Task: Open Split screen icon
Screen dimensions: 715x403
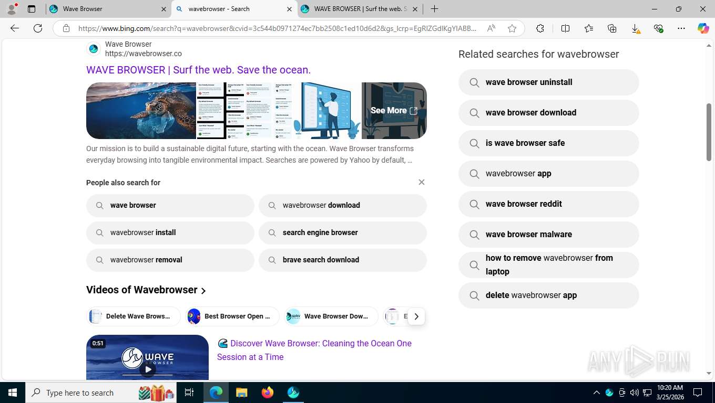Action: [566, 28]
